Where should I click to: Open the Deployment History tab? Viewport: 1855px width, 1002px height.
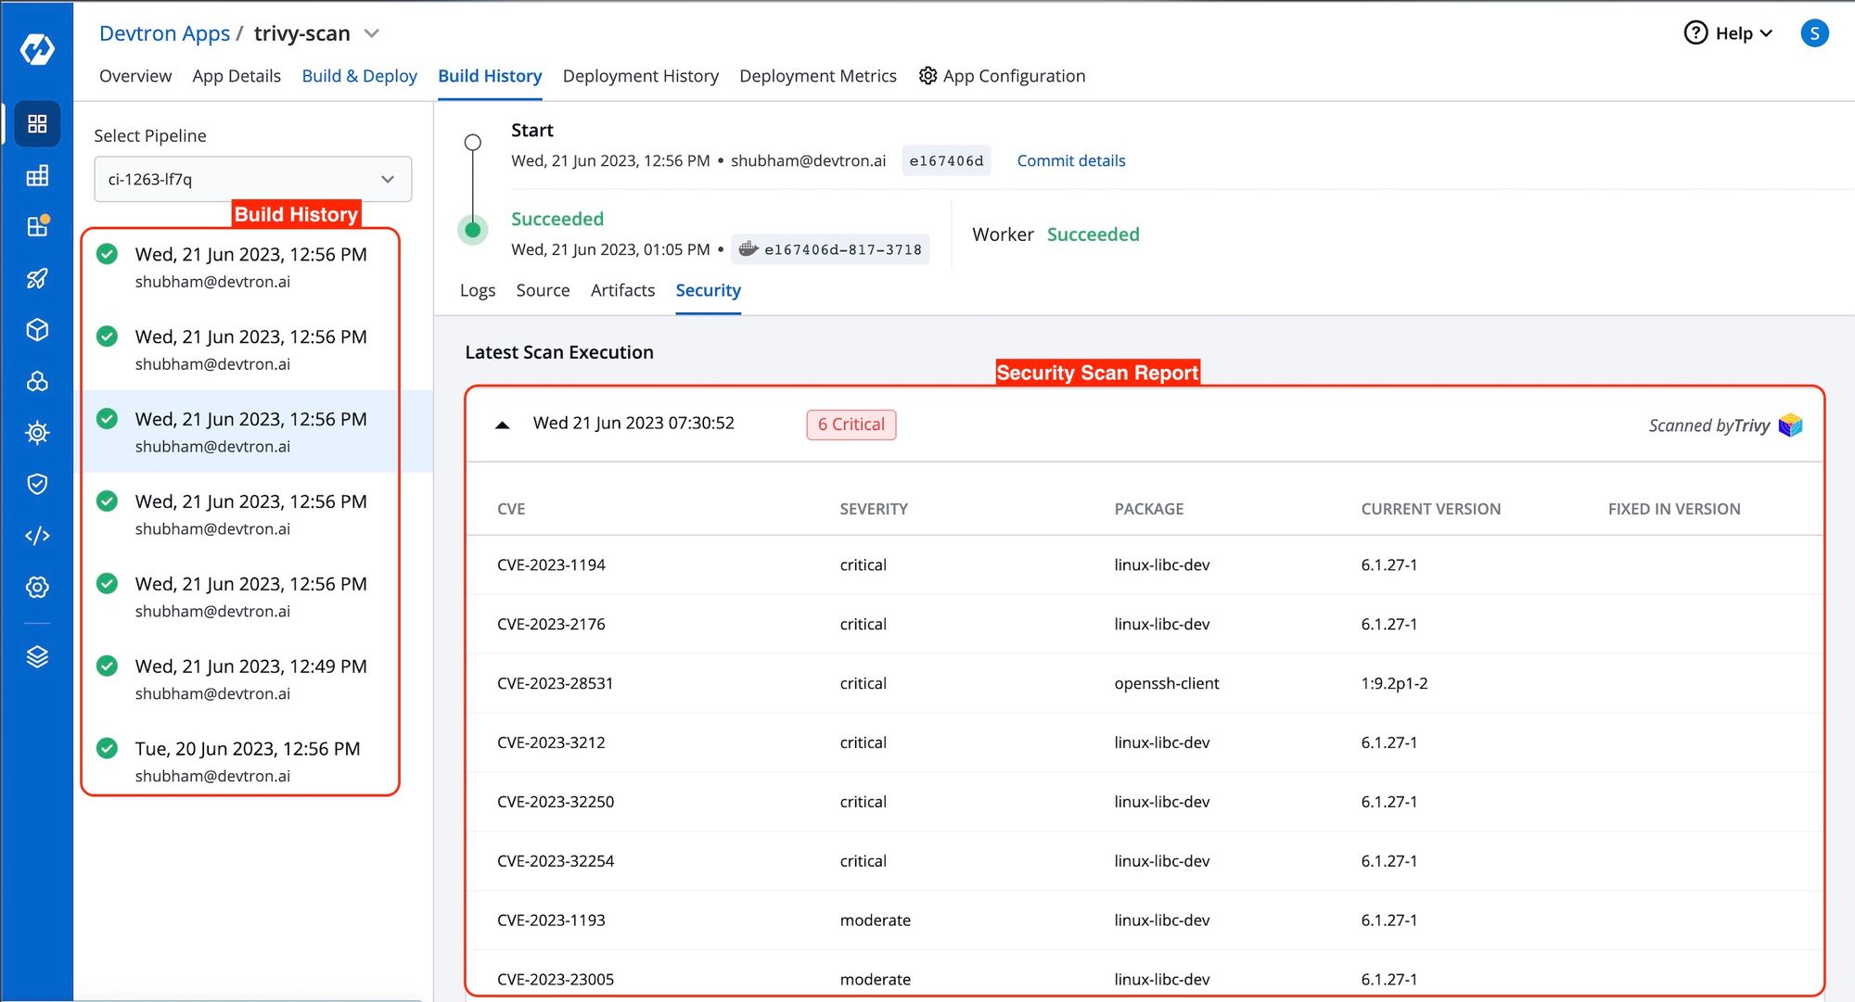(x=641, y=76)
